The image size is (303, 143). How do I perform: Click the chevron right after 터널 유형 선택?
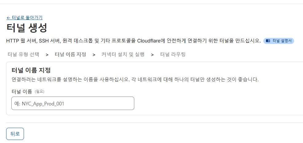(x=47, y=55)
